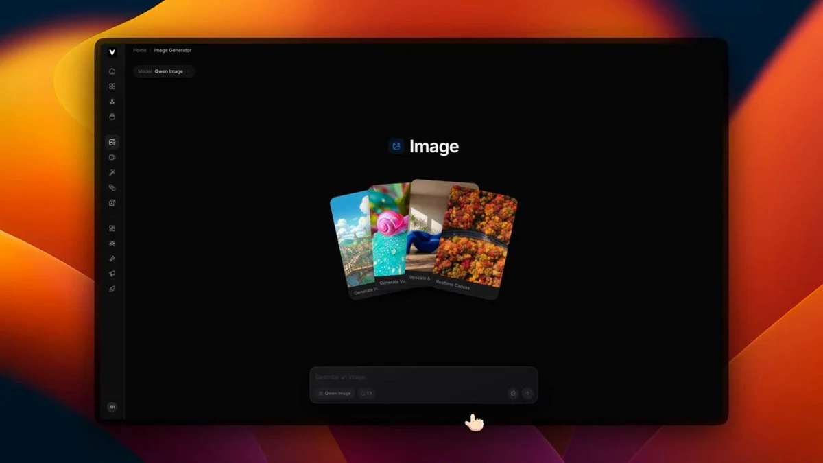Open the 3D cube sidebar icon
Viewport: 823px width, 463px height.
112,202
